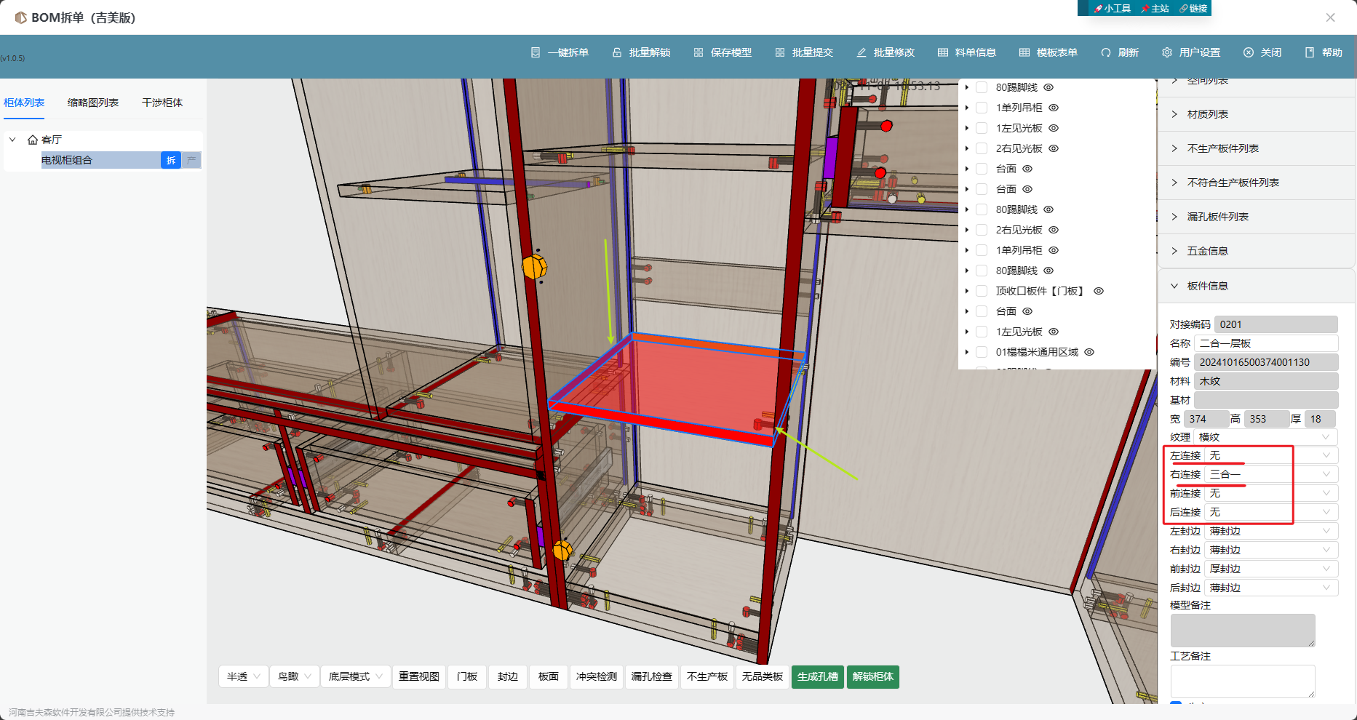Click the 工艺备注 text area
The height and width of the screenshot is (720, 1357).
tap(1242, 681)
